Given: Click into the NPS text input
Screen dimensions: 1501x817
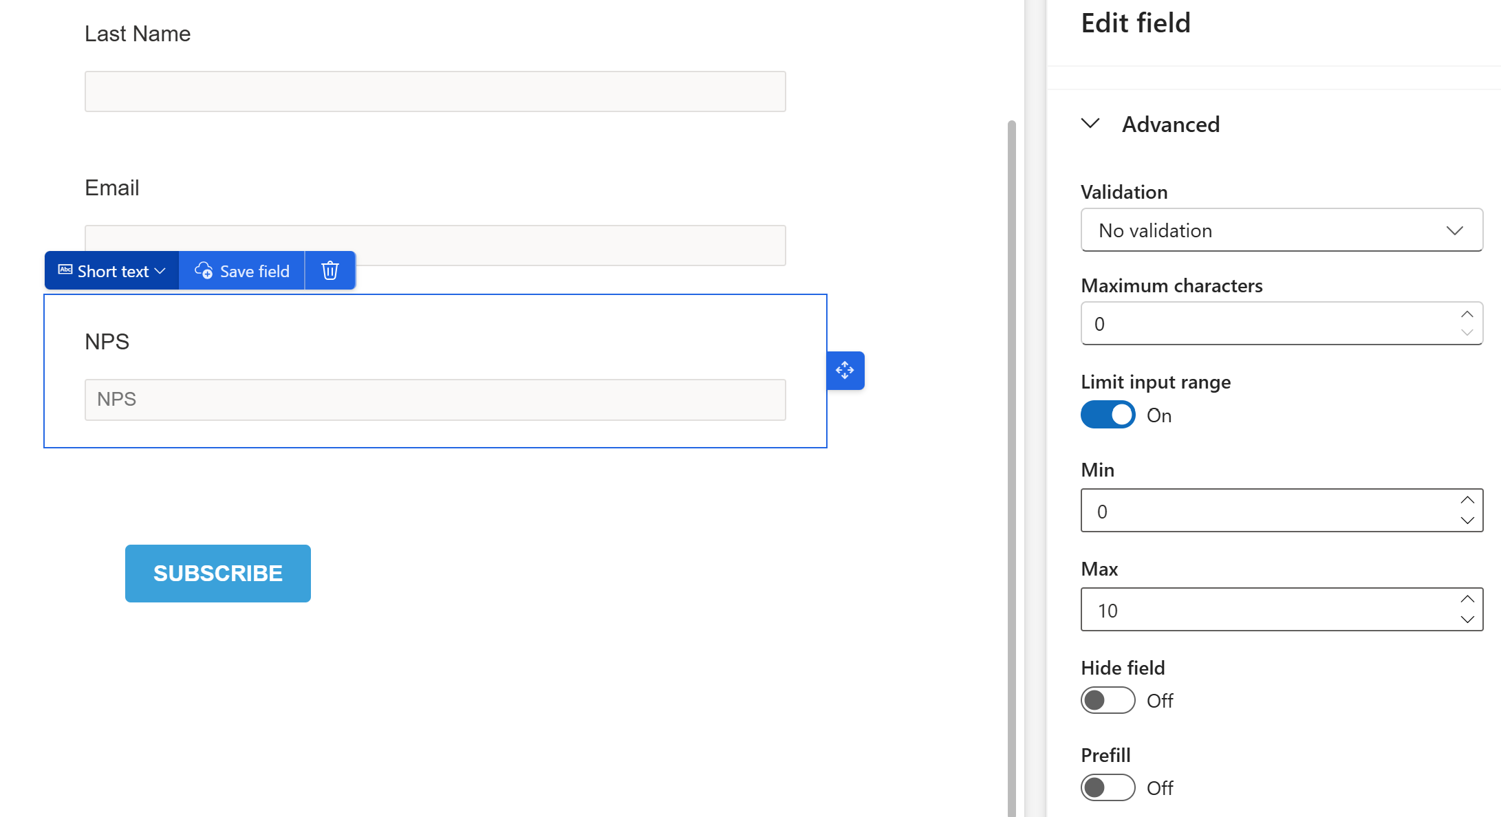Looking at the screenshot, I should pos(435,400).
